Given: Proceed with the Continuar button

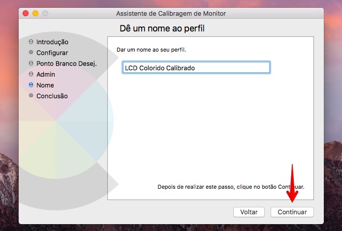Looking at the screenshot, I should tap(292, 212).
